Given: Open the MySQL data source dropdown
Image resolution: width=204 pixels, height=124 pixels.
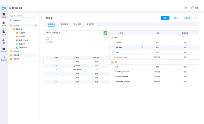Looking at the screenshot, I should (74, 33).
